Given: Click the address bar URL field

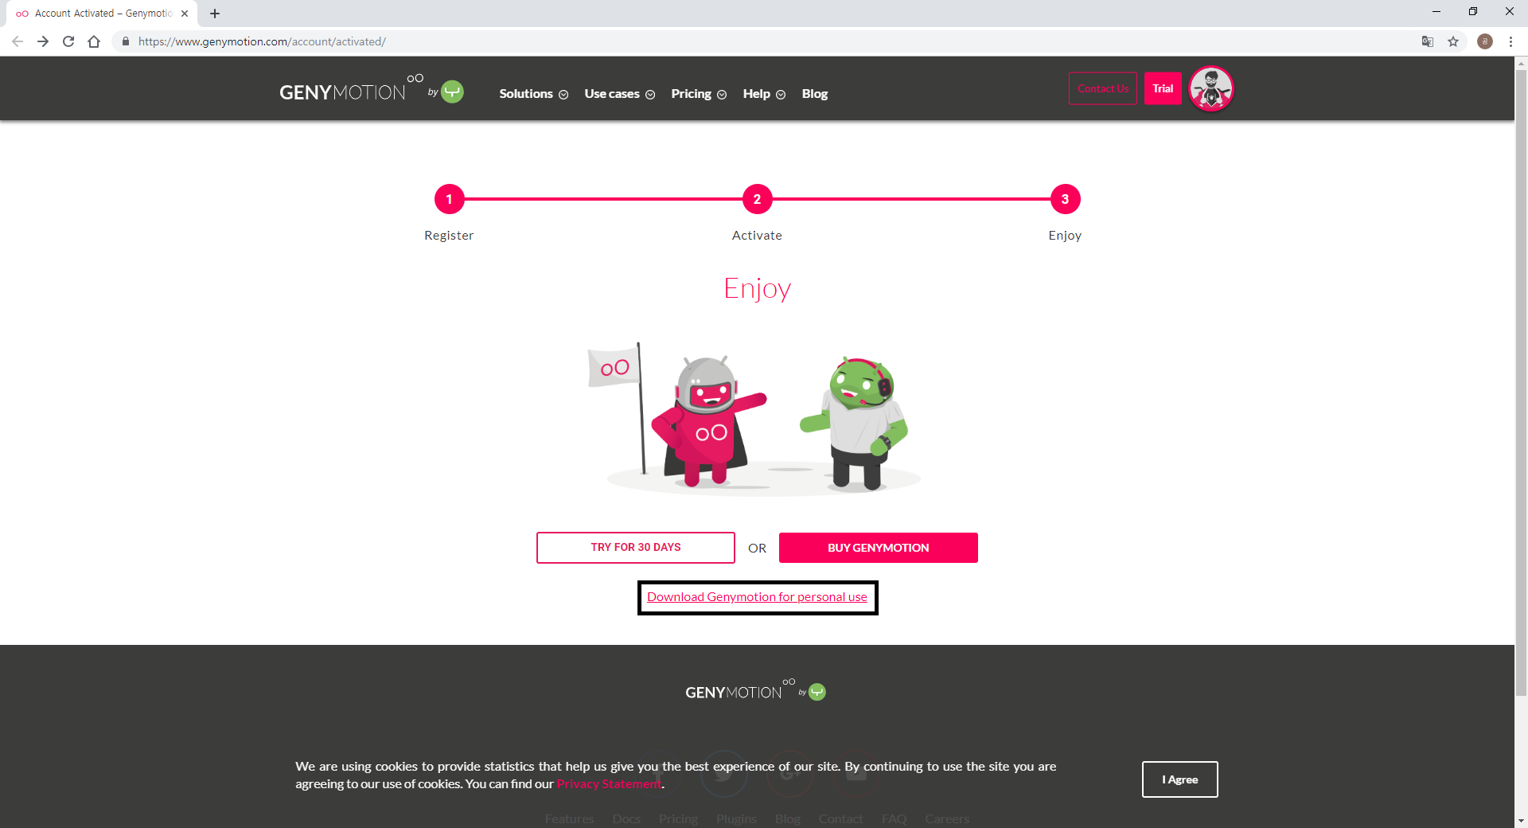Looking at the screenshot, I should point(764,41).
